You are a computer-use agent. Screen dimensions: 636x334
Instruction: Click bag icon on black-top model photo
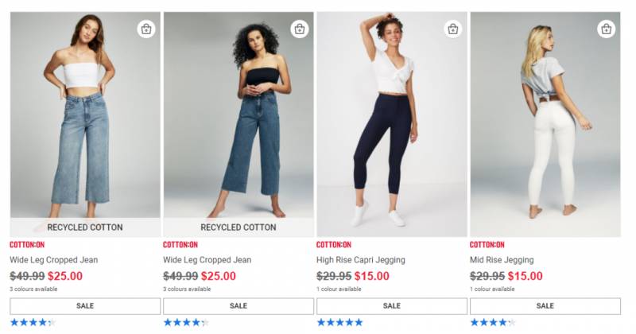[300, 29]
